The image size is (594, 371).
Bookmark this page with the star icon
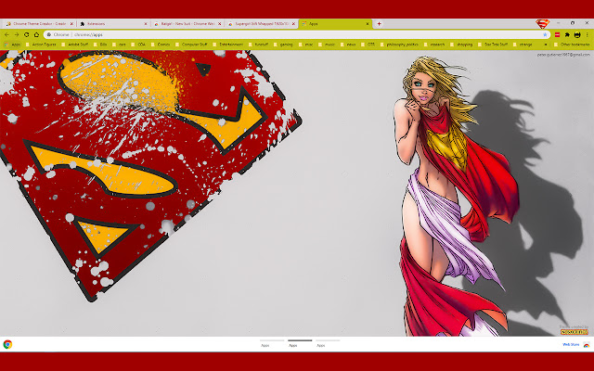click(x=545, y=34)
